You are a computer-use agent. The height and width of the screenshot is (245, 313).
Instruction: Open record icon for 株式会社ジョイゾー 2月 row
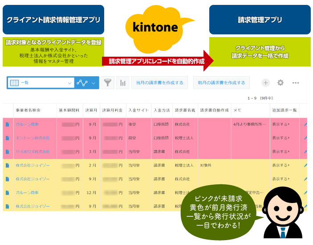[8, 166]
